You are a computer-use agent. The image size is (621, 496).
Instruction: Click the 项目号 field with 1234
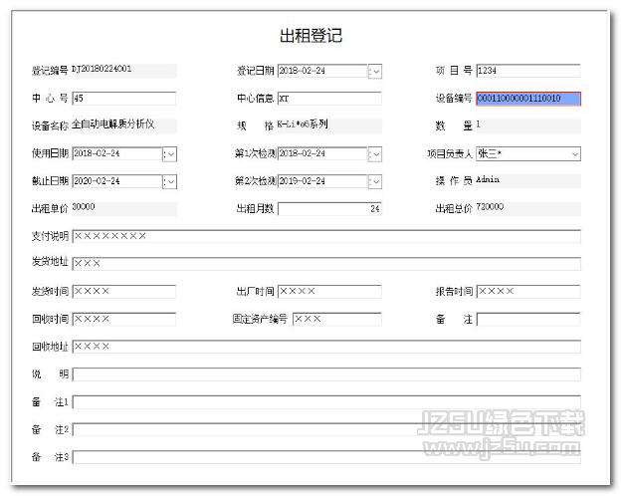click(x=528, y=71)
